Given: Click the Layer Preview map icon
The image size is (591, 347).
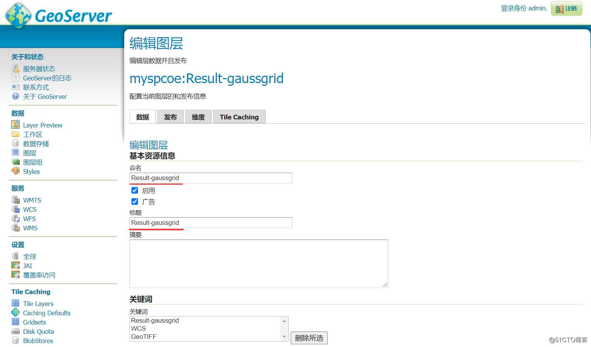Looking at the screenshot, I should (x=15, y=124).
